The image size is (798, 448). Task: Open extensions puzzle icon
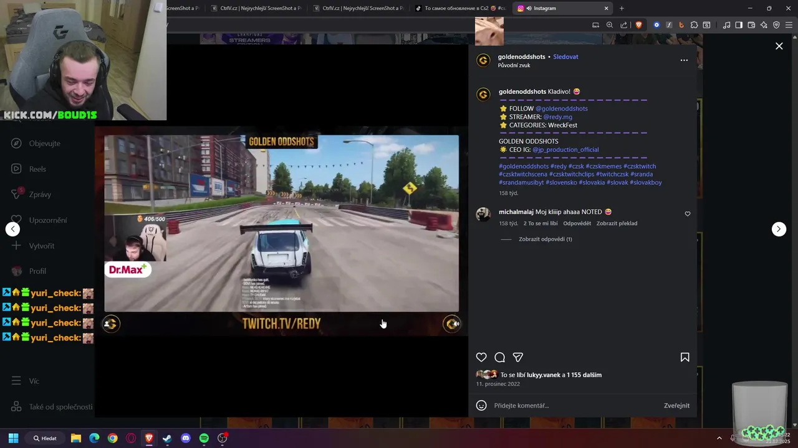point(694,25)
